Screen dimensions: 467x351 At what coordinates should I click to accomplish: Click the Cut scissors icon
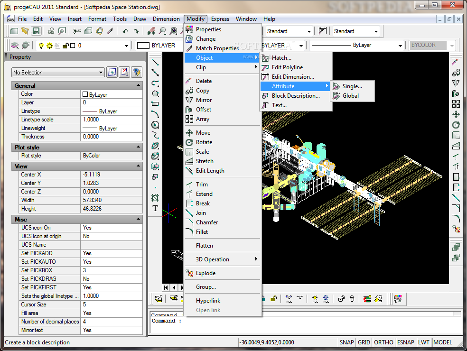click(77, 31)
